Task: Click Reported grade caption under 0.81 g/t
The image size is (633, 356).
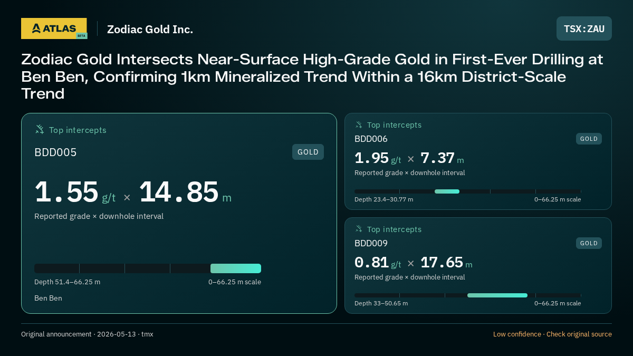Action: 409,277
